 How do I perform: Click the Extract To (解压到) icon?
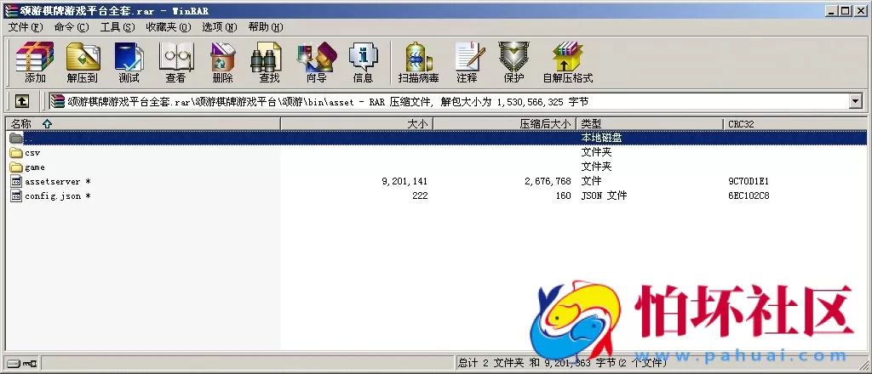(x=83, y=57)
